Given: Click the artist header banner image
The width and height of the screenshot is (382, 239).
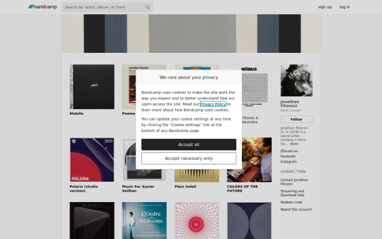Looking at the screenshot, I should (191, 33).
